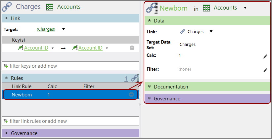This screenshot has width=272, height=139.
Task: Open the Accounts link in left header
Action: coord(69,7)
